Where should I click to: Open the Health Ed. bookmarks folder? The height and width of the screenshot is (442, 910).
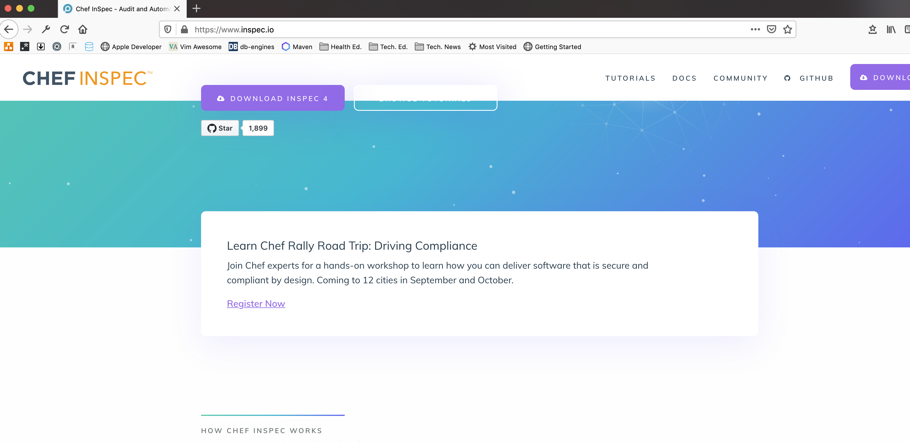[340, 46]
